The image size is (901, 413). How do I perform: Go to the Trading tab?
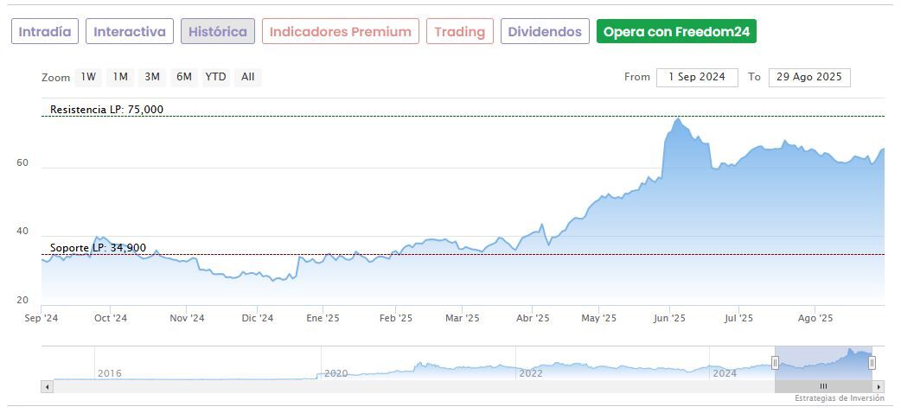[x=459, y=32]
